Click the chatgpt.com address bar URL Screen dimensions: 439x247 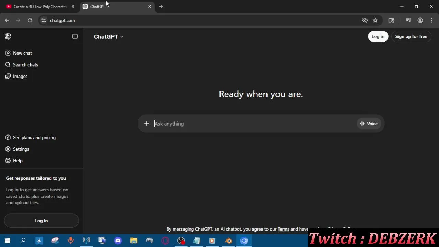(62, 20)
